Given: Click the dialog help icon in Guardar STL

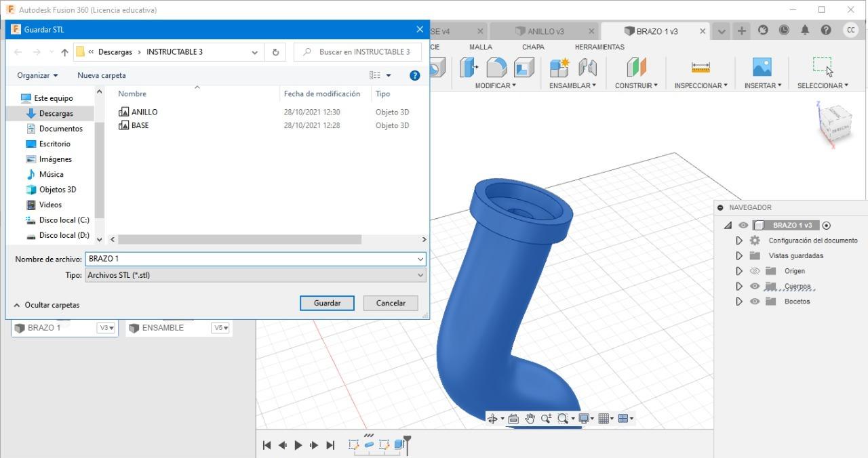Looking at the screenshot, I should [415, 76].
